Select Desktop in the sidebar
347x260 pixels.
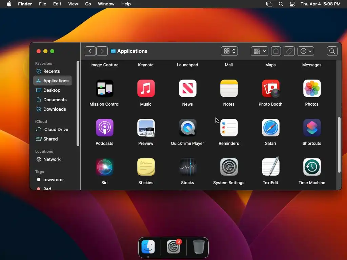click(53, 90)
